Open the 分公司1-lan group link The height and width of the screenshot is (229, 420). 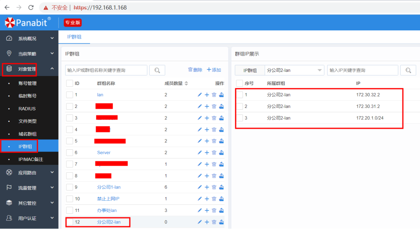(x=109, y=187)
